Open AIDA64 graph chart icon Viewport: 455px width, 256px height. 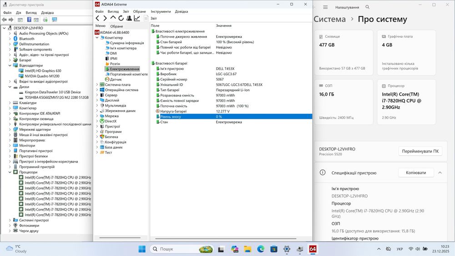click(x=137, y=18)
